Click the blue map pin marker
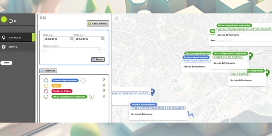Viewport: 272px width, 136px height. click(152, 92)
